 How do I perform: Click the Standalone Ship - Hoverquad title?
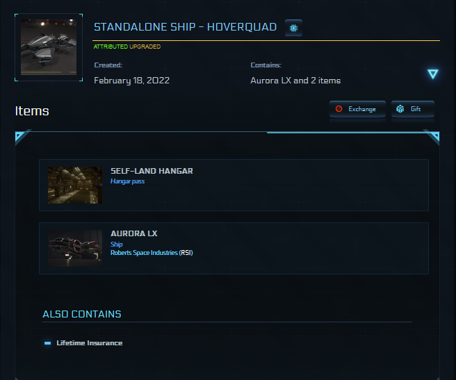tap(185, 28)
